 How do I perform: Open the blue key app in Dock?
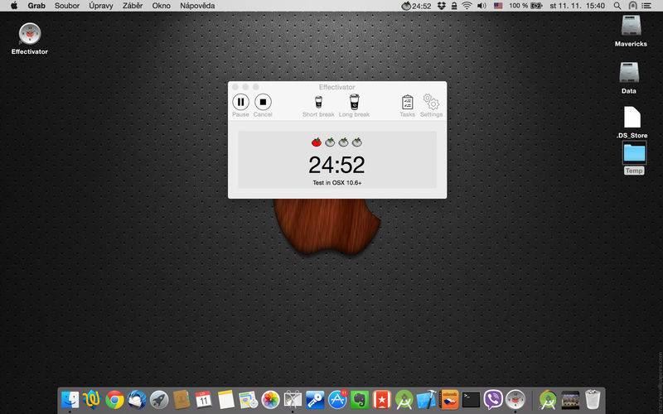coord(315,399)
